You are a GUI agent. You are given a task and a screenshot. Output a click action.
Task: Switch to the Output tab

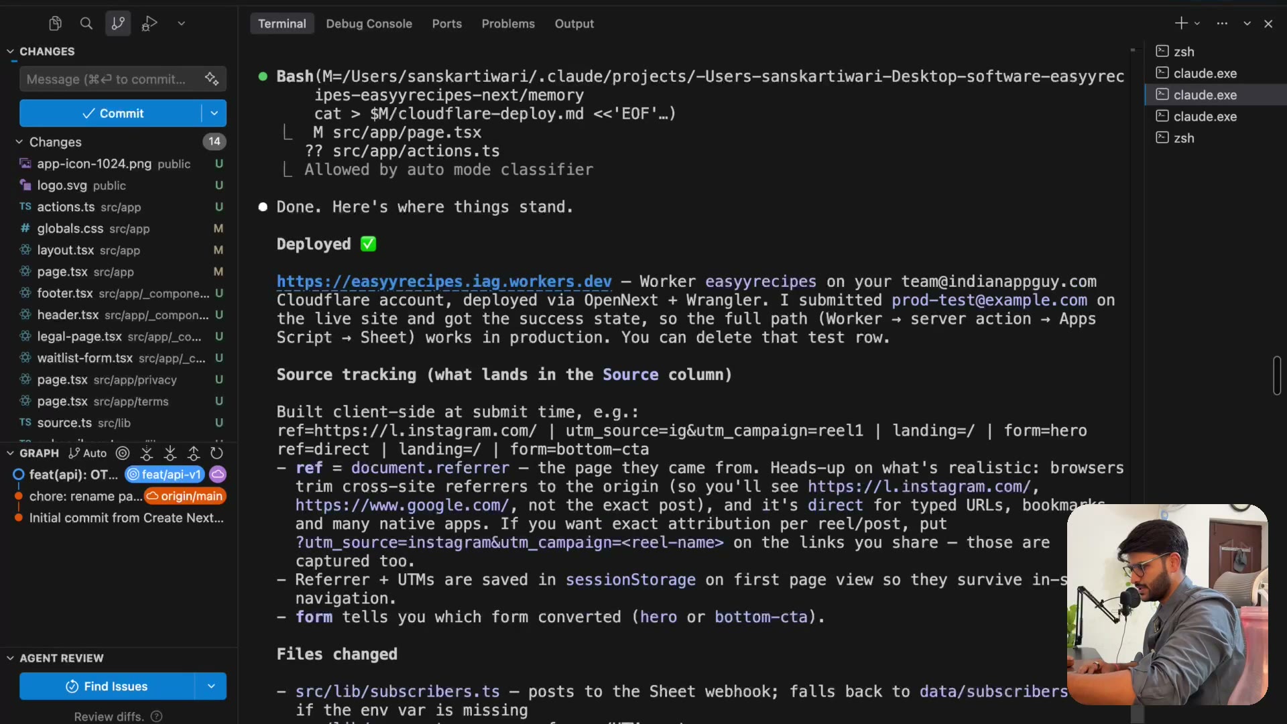[574, 23]
